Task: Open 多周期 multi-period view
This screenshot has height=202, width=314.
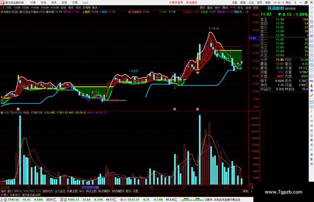Action: pos(86,7)
